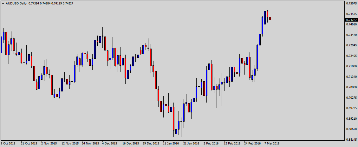Click the 0.75075 price scale label
Image resolution: width=358 pixels, height=147 pixels.
(350, 3)
